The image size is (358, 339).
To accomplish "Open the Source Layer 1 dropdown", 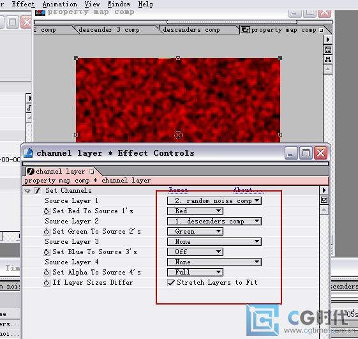I will [x=214, y=201].
